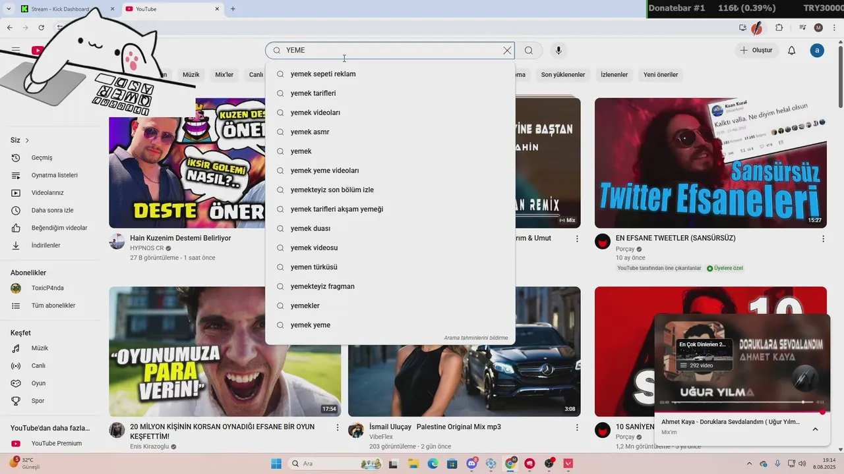
Task: Select the Son yüklenenler filter chip
Action: [x=563, y=74]
